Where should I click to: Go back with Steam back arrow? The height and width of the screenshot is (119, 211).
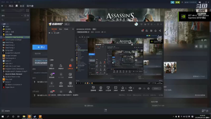tap(2, 6)
